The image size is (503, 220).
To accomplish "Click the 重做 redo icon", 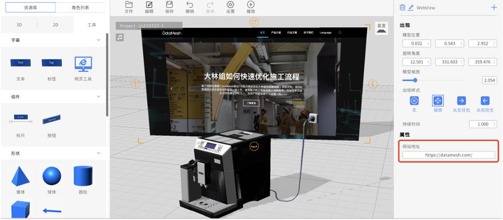I will tap(210, 4).
